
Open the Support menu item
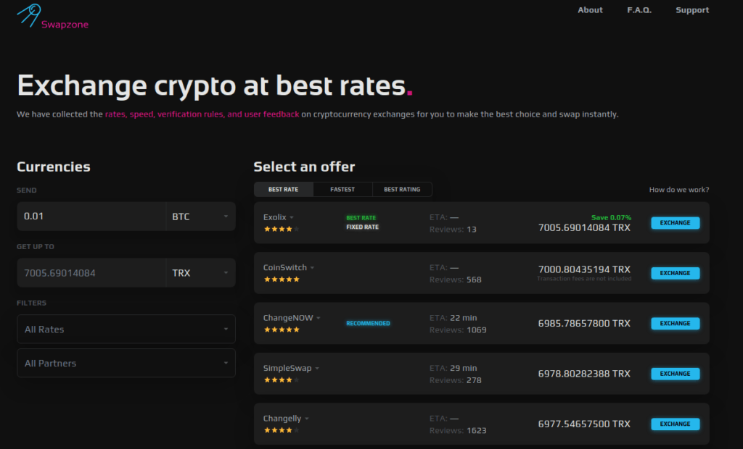click(691, 9)
